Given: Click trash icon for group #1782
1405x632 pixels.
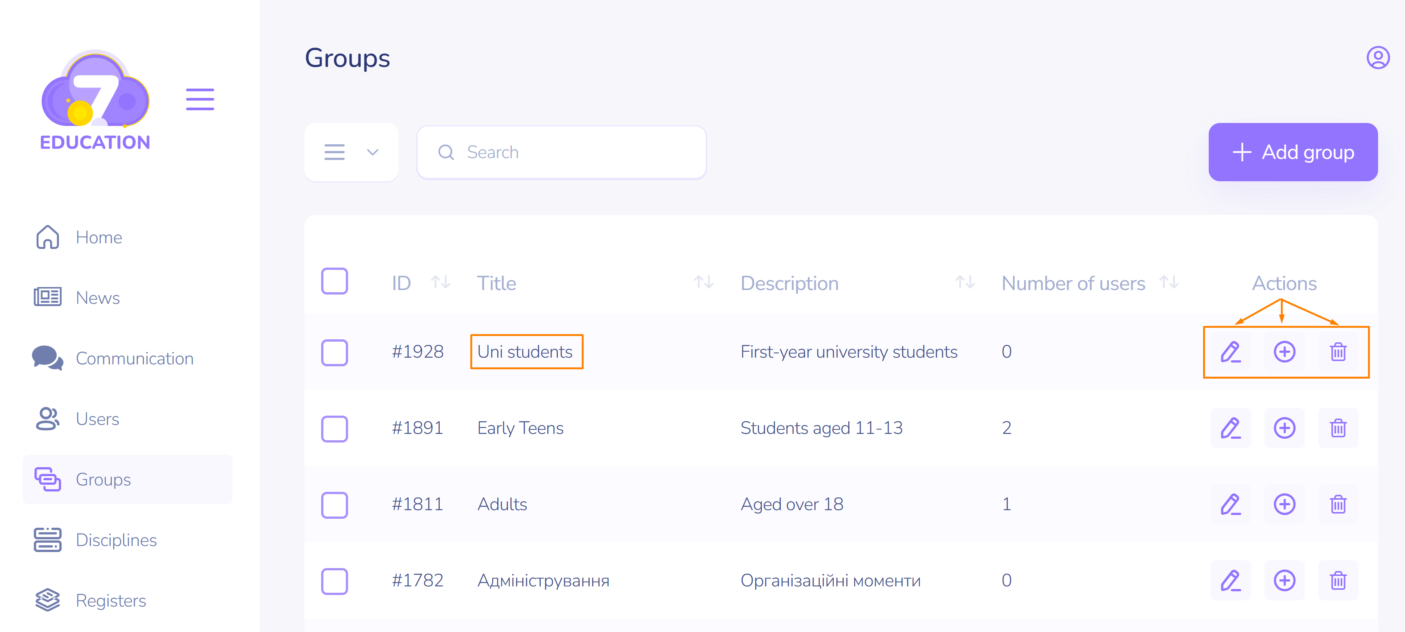Looking at the screenshot, I should pyautogui.click(x=1338, y=581).
